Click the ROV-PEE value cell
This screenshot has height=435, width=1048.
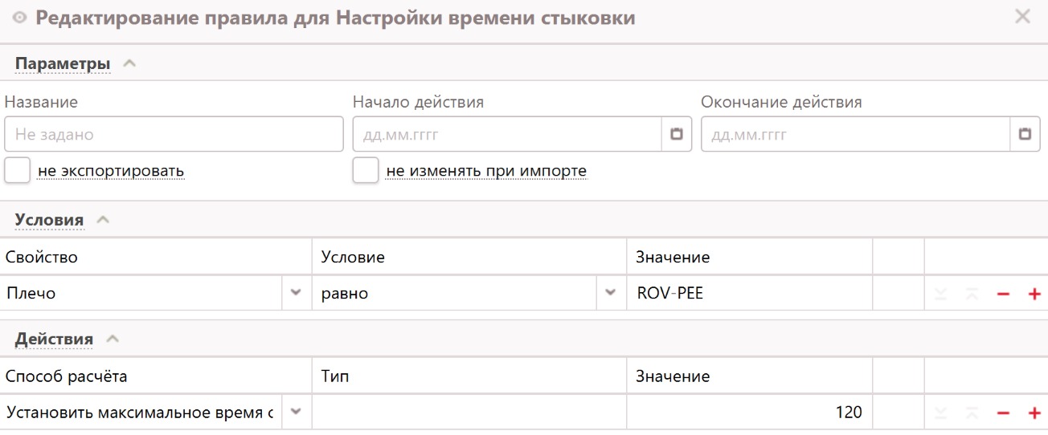point(747,294)
